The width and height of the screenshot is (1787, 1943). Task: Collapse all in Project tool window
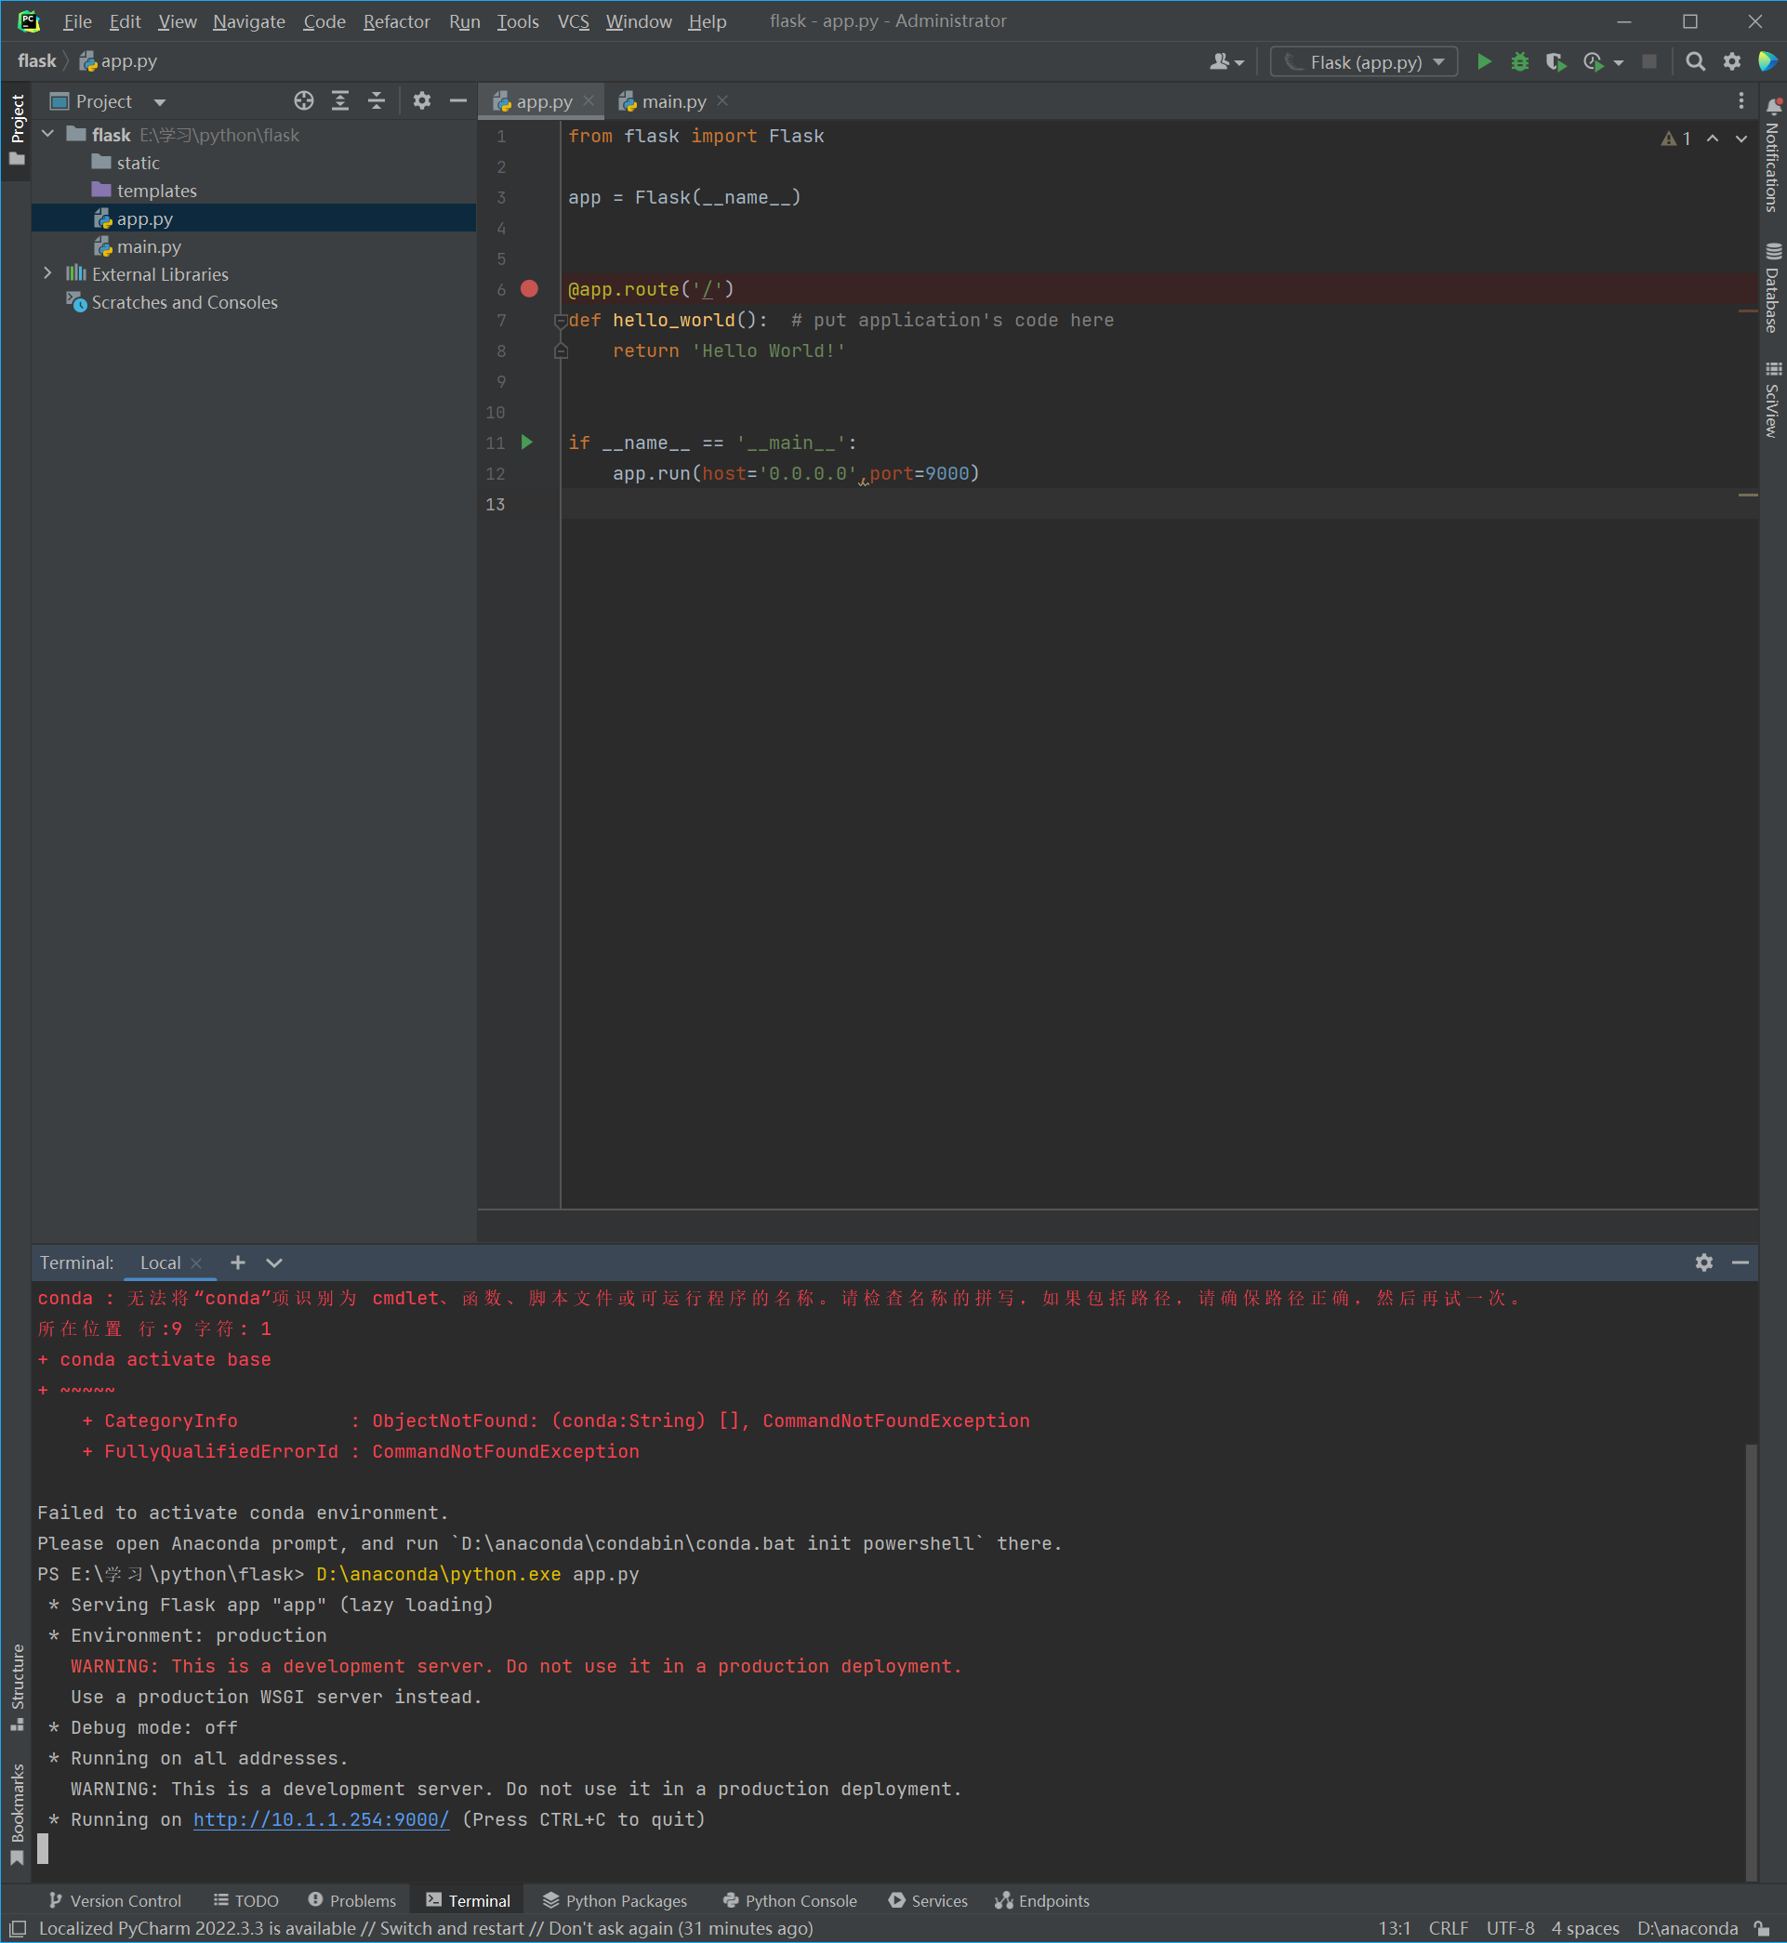pyautogui.click(x=377, y=101)
